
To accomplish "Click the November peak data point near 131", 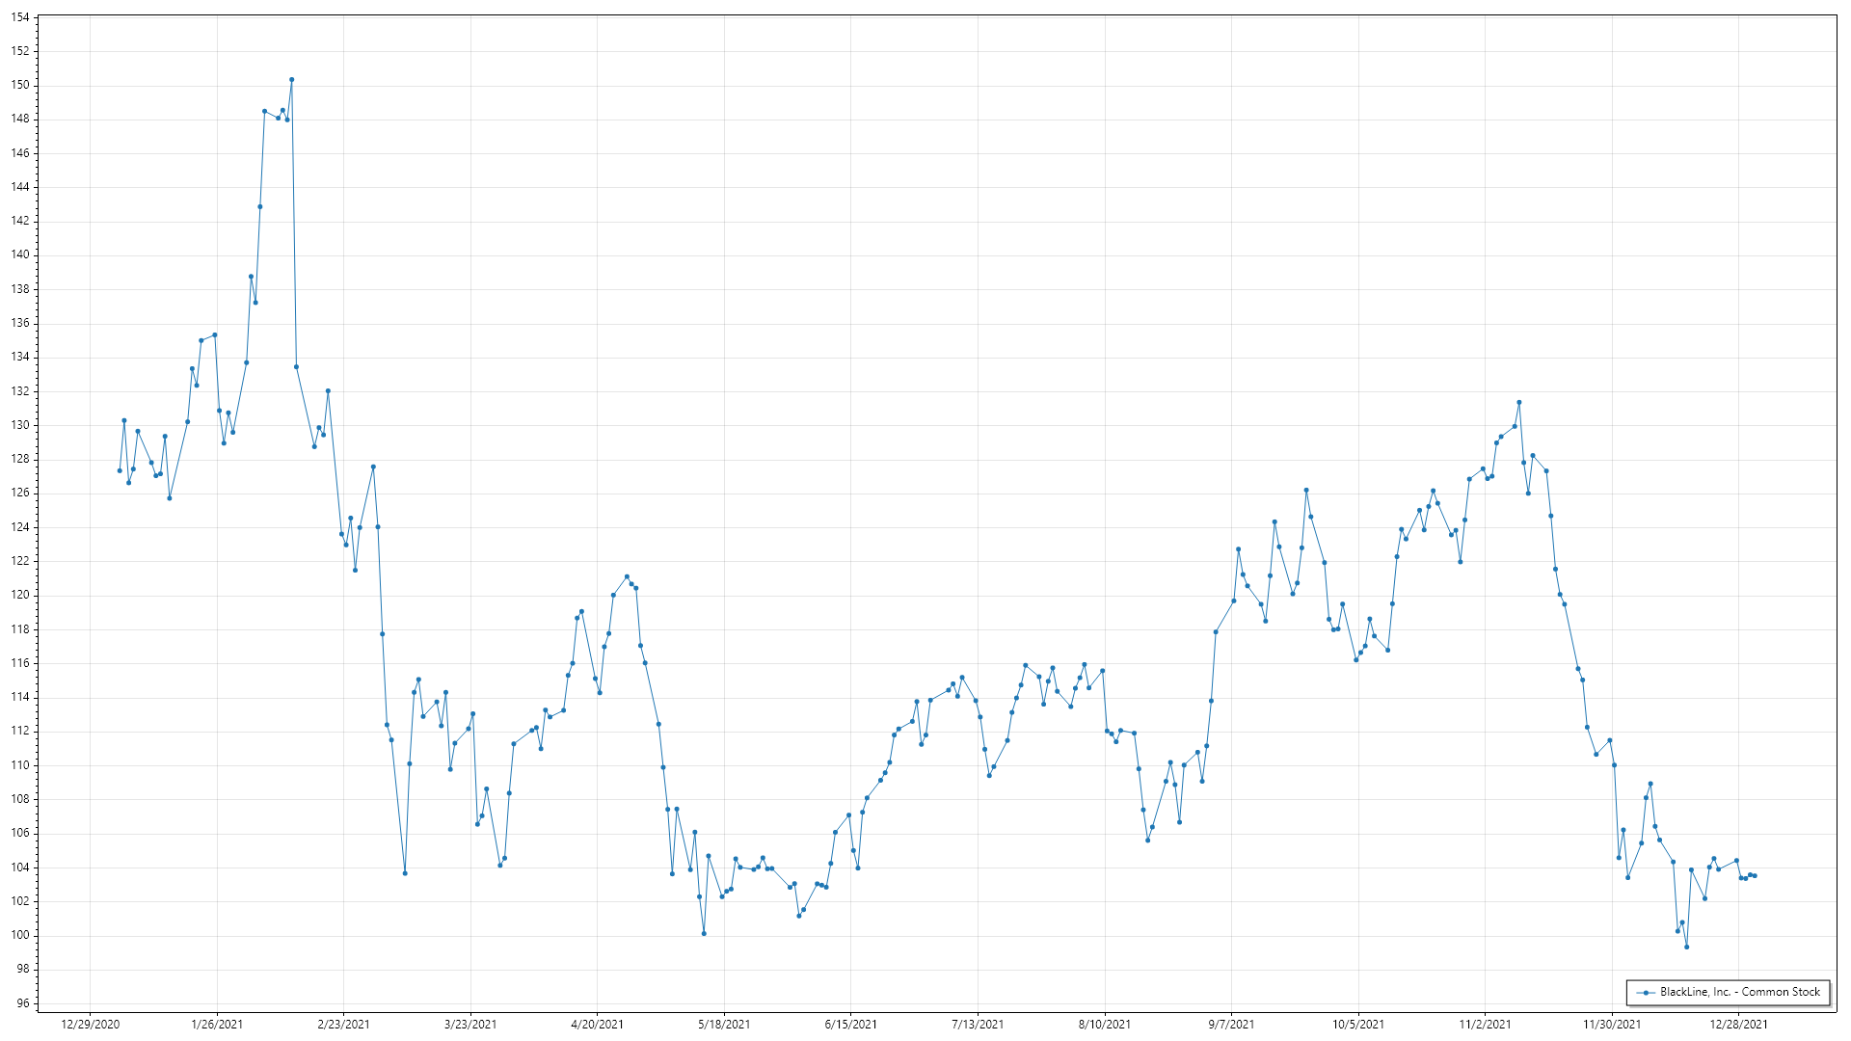I will tap(1518, 402).
